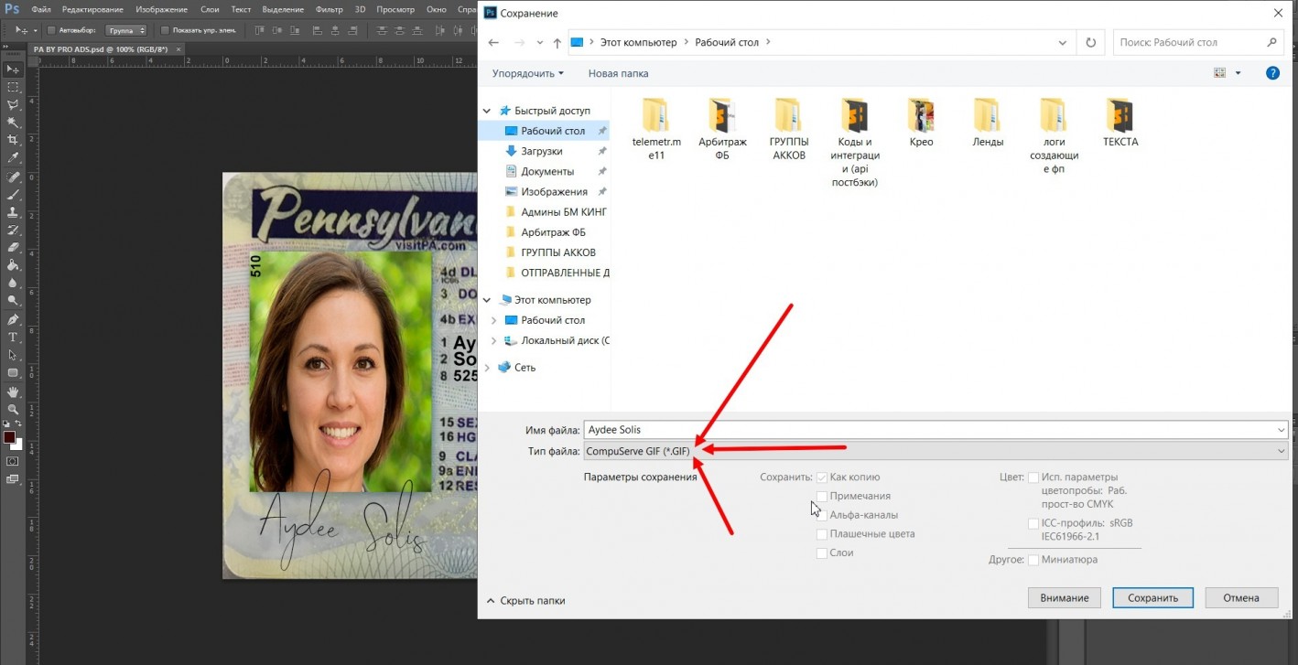This screenshot has height=665, width=1298.
Task: Expand Локальный диск tree node
Action: [x=494, y=340]
